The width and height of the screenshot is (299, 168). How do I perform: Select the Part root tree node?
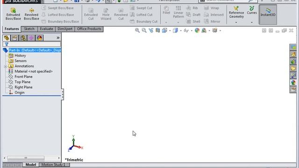pyautogui.click(x=35, y=50)
